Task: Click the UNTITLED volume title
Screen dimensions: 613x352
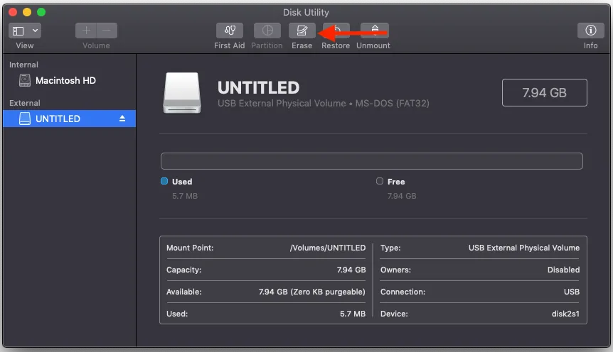Action: point(258,88)
